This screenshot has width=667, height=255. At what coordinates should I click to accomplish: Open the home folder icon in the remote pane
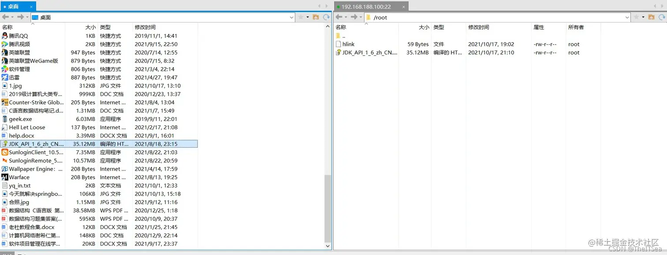pos(652,17)
